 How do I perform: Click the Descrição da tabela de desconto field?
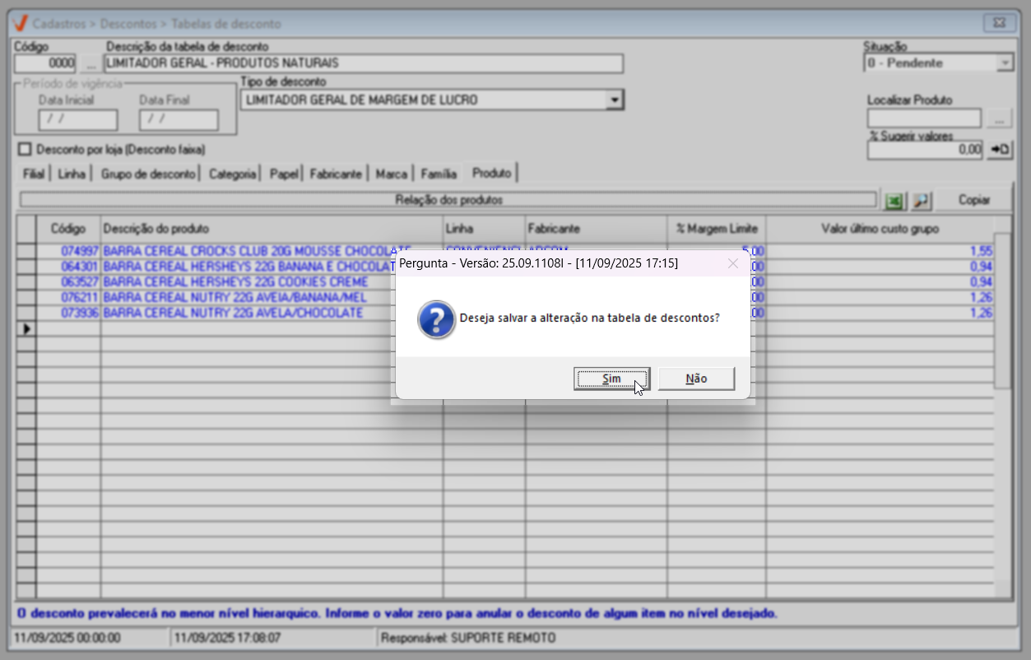tap(364, 63)
